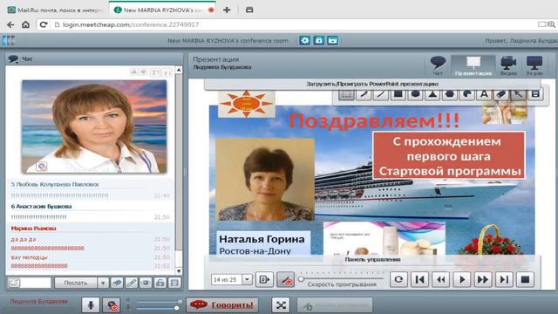The width and height of the screenshot is (558, 314).
Task: Switch to the Презентация view tab
Action: coord(473,66)
